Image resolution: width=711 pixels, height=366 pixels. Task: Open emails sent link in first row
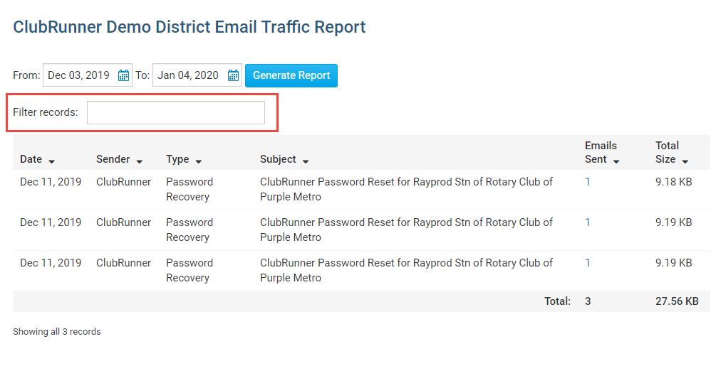588,182
